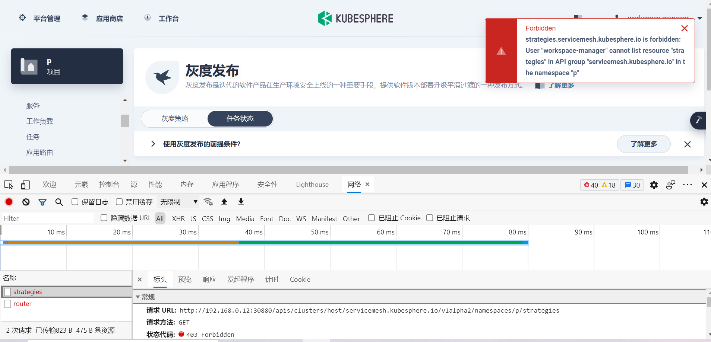Open DevTools network settings gear
Image resolution: width=711 pixels, height=342 pixels.
pyautogui.click(x=704, y=202)
